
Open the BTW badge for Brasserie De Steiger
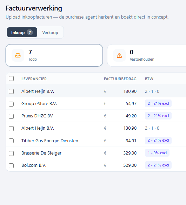pyautogui.click(x=157, y=153)
